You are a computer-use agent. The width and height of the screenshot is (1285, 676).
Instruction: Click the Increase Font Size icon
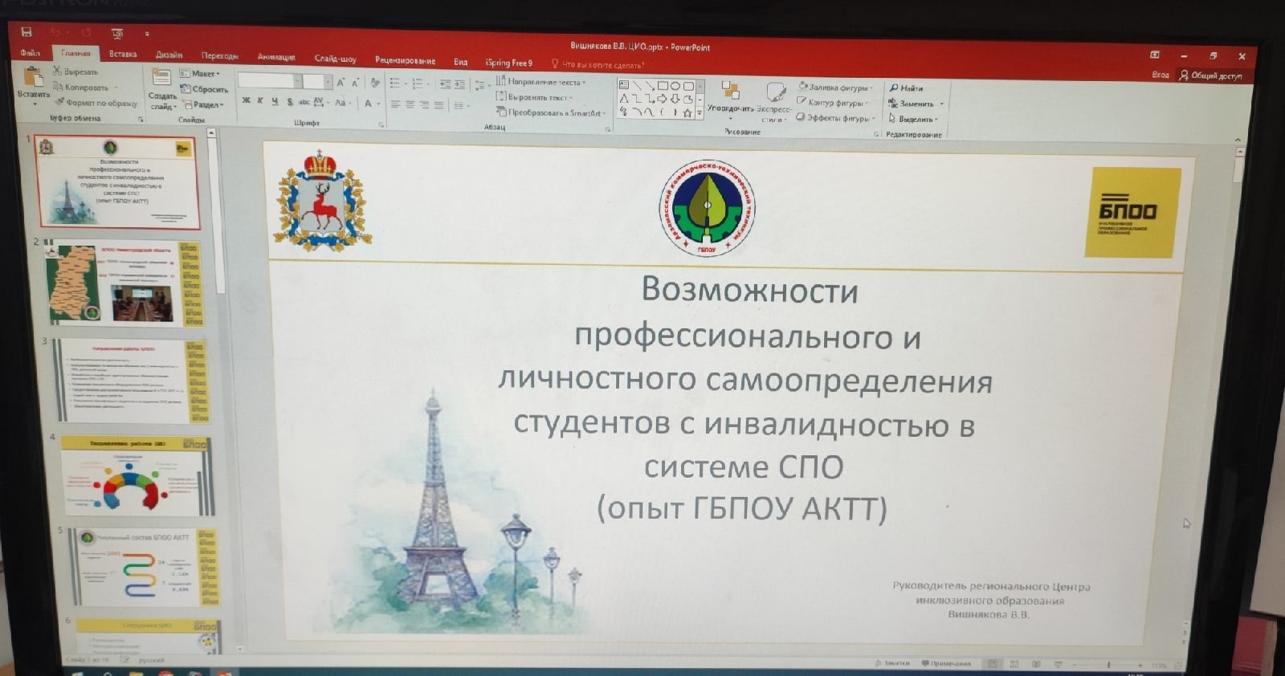point(341,83)
